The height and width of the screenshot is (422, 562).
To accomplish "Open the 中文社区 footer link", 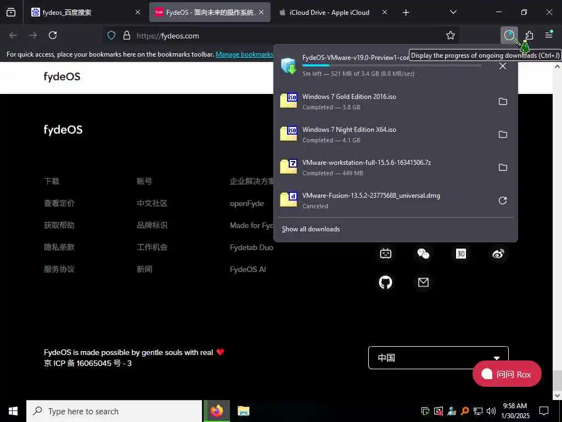I will [x=152, y=203].
